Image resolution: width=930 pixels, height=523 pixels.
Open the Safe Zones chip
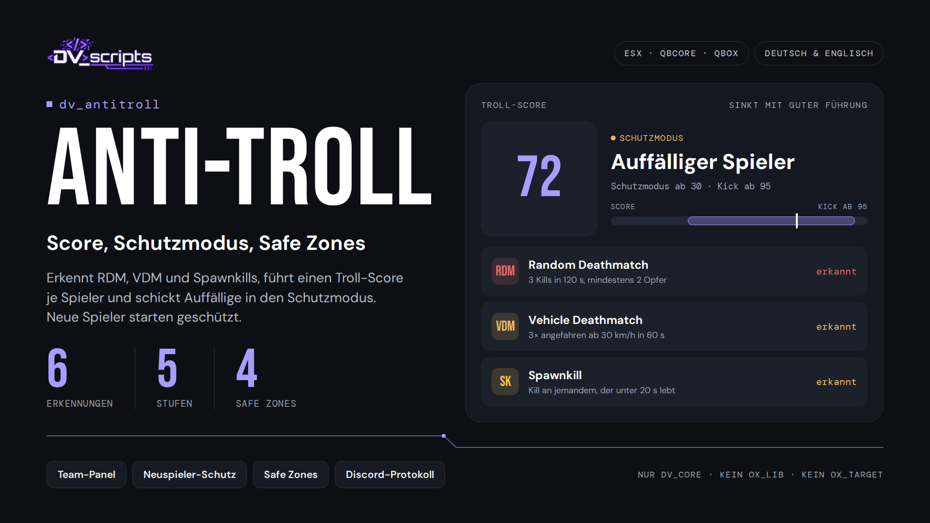click(291, 475)
